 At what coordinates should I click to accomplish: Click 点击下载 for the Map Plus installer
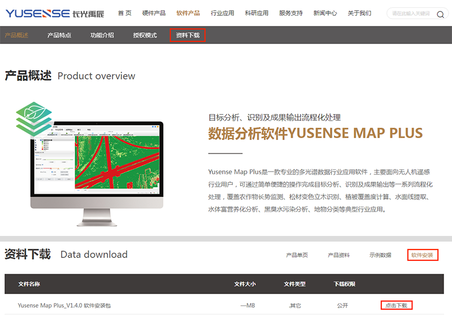396,305
